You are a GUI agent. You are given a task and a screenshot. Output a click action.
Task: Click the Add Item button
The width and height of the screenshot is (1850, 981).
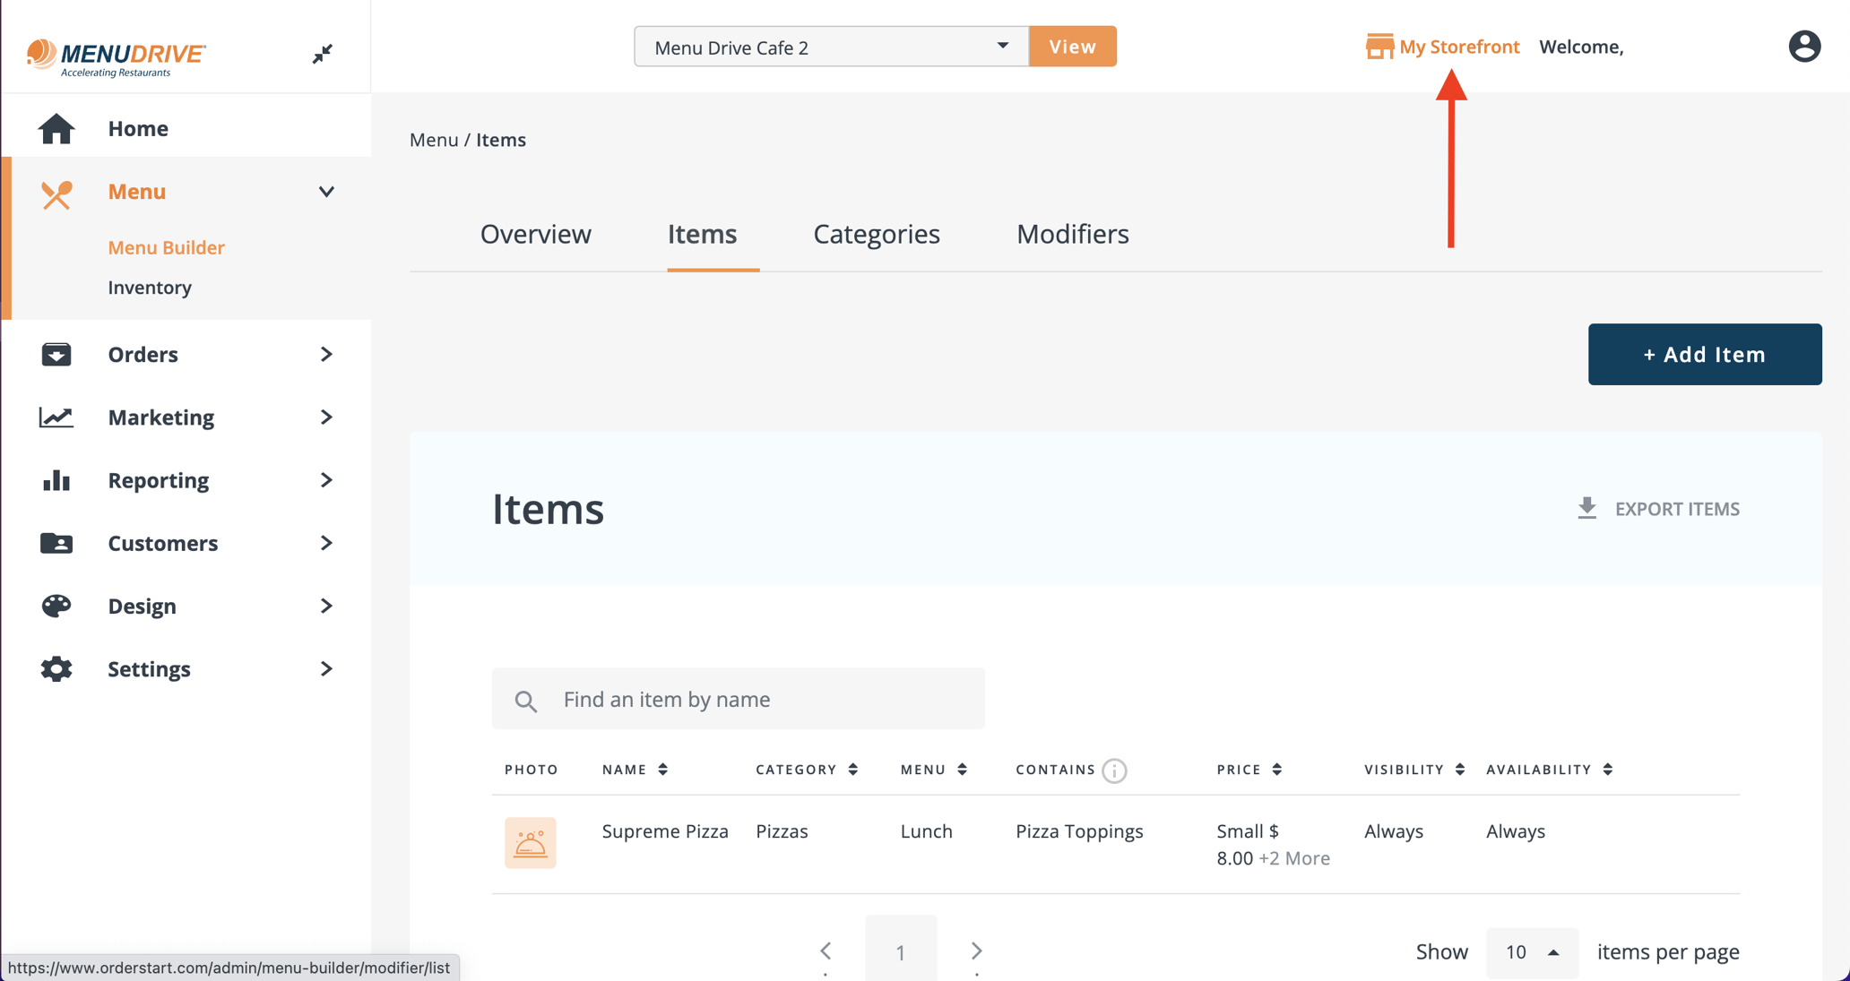click(x=1705, y=355)
